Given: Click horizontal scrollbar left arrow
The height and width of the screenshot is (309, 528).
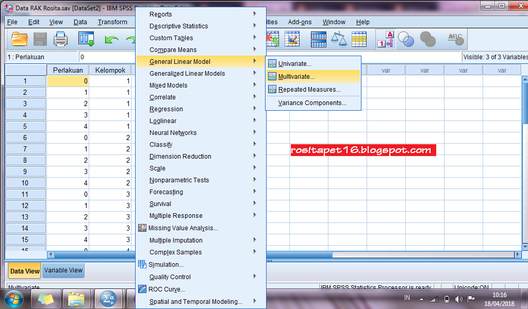Looking at the screenshot, I should click(51, 254).
